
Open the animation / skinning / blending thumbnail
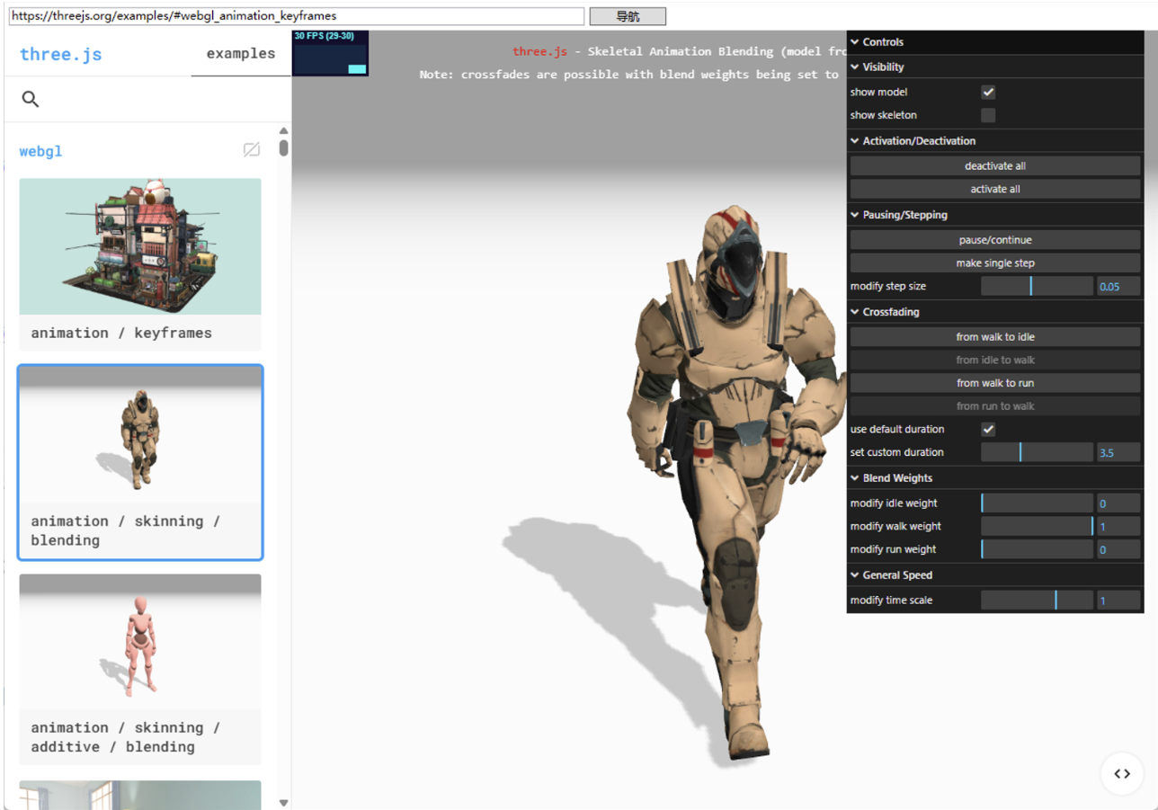[140, 434]
